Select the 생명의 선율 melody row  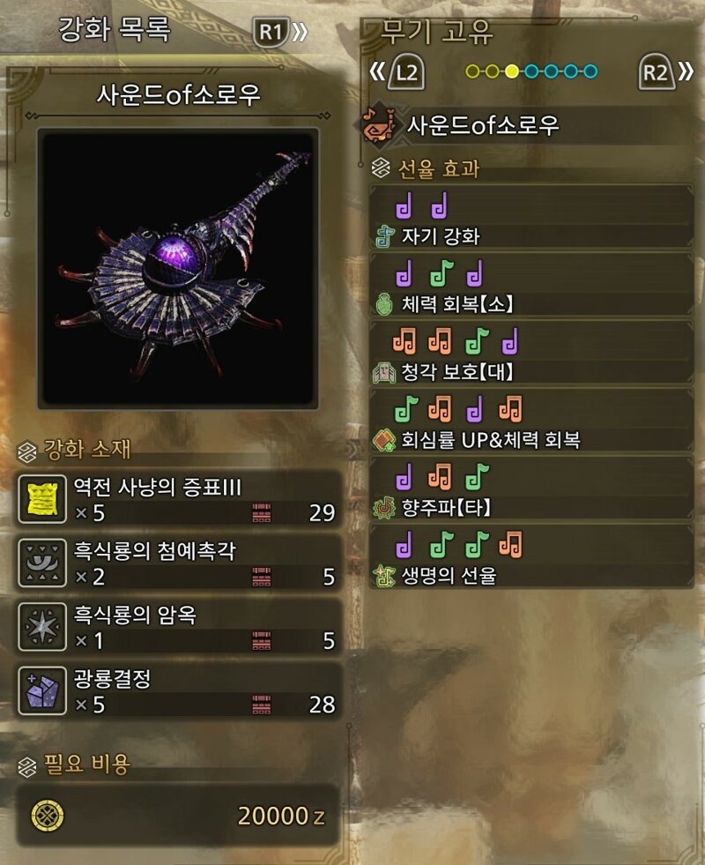pos(532,557)
